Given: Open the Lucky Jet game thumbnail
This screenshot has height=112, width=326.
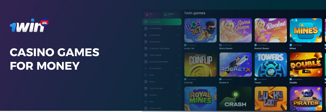Looking at the screenshot, I should (x=200, y=30).
